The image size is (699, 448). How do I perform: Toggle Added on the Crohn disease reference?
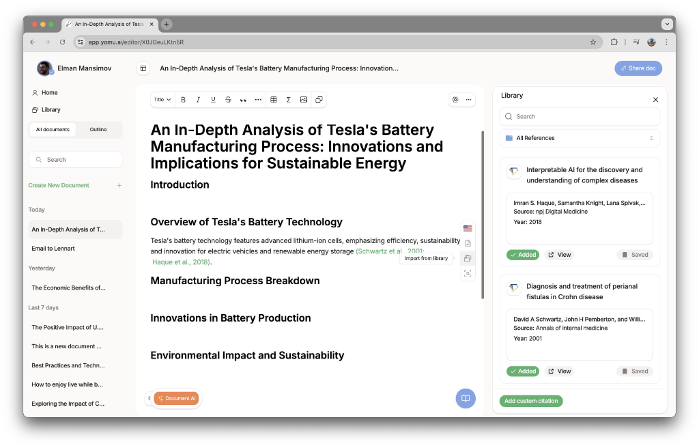(523, 372)
